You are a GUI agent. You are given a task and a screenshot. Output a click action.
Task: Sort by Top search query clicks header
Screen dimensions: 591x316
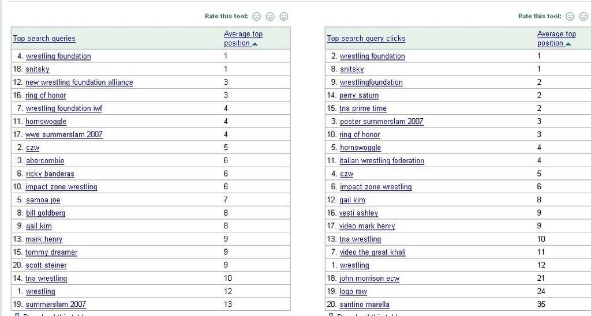(366, 39)
